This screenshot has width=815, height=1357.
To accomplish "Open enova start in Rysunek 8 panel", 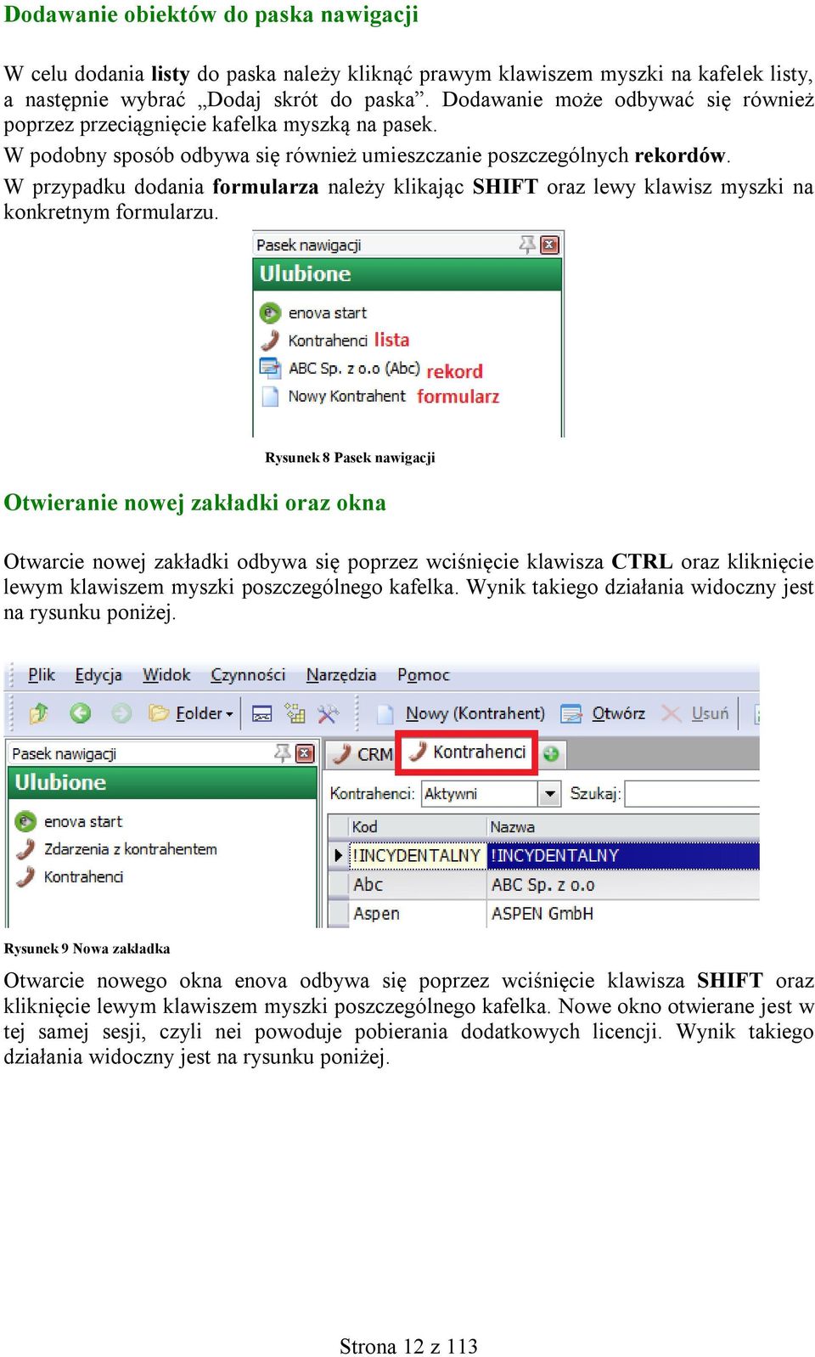I will pyautogui.click(x=314, y=313).
